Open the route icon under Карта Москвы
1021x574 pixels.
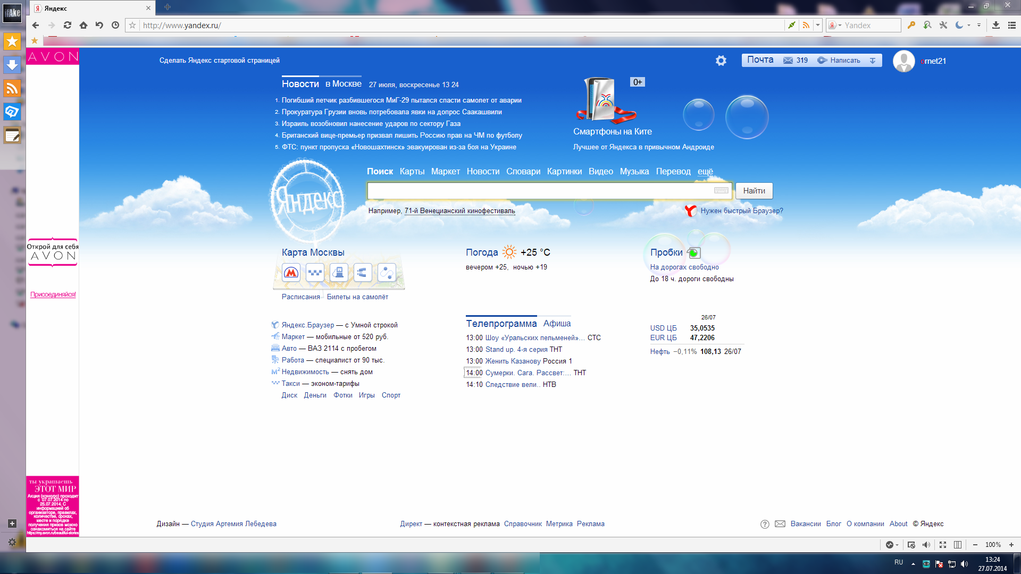pos(387,273)
